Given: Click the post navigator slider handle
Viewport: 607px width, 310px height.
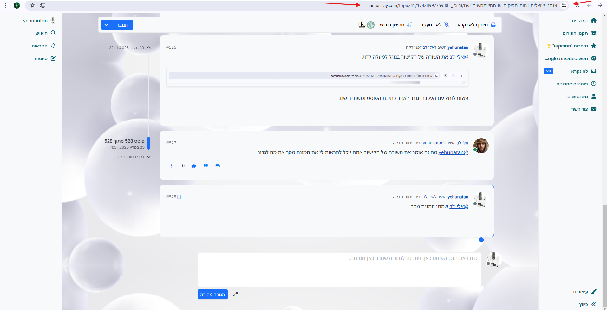Looking at the screenshot, I should [148, 143].
